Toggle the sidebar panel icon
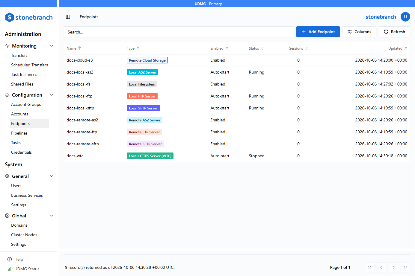Screen dimensions: 415x276 (x=68, y=17)
